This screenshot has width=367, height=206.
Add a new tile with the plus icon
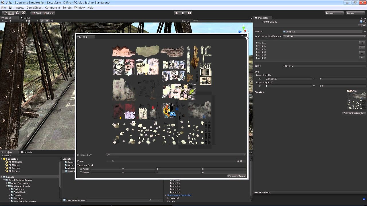point(362,43)
